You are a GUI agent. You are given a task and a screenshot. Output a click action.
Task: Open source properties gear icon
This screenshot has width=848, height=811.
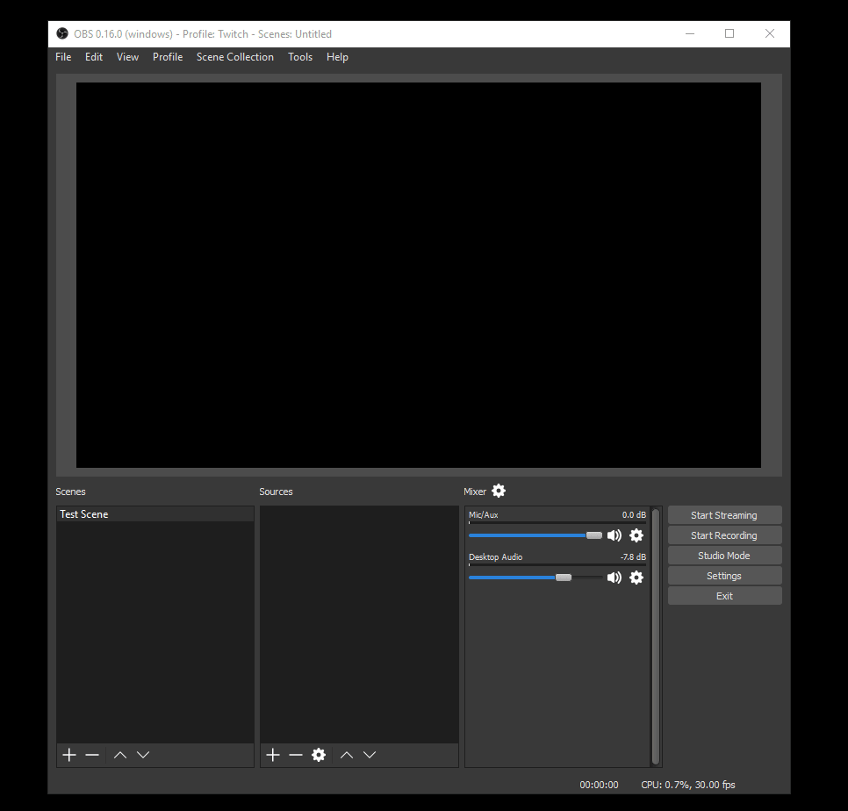click(x=319, y=755)
